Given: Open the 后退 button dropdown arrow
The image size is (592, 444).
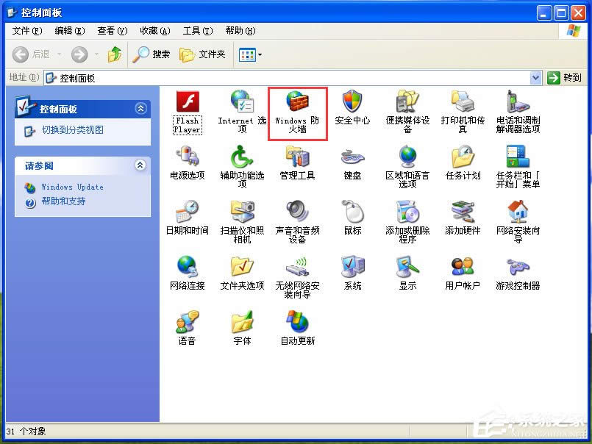Looking at the screenshot, I should click(x=57, y=54).
